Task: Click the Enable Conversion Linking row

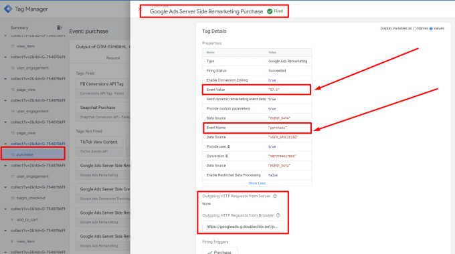Action: 257,80
